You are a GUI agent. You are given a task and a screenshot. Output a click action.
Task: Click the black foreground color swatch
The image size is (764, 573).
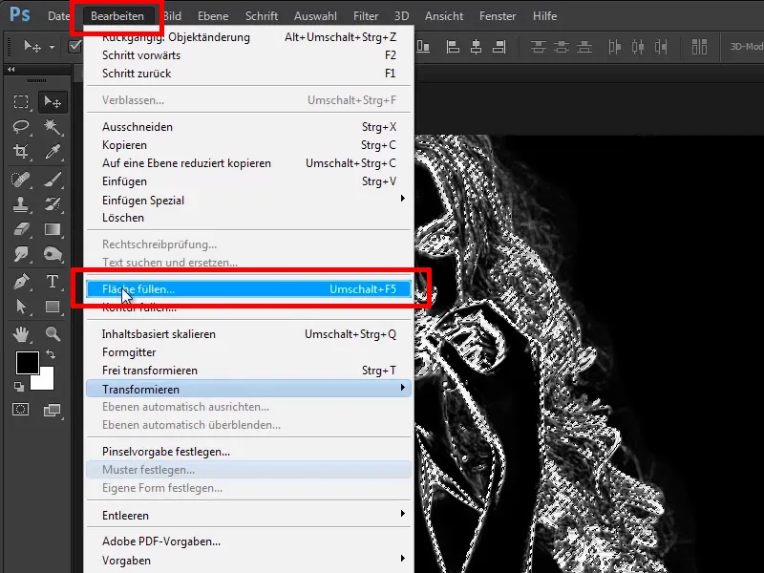point(27,362)
